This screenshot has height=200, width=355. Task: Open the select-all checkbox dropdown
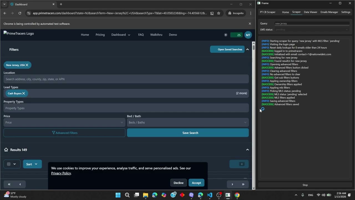click(x=12, y=164)
